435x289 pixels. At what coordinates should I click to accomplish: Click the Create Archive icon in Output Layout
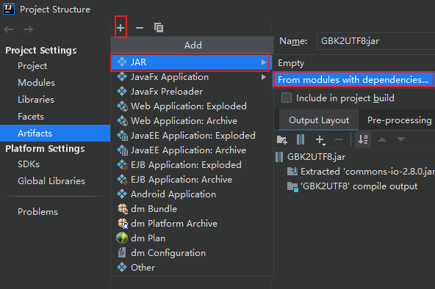pos(301,139)
